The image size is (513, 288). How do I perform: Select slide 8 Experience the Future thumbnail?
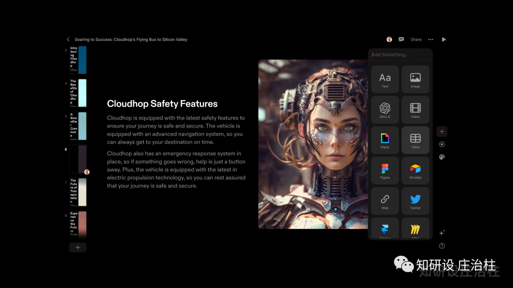78,225
